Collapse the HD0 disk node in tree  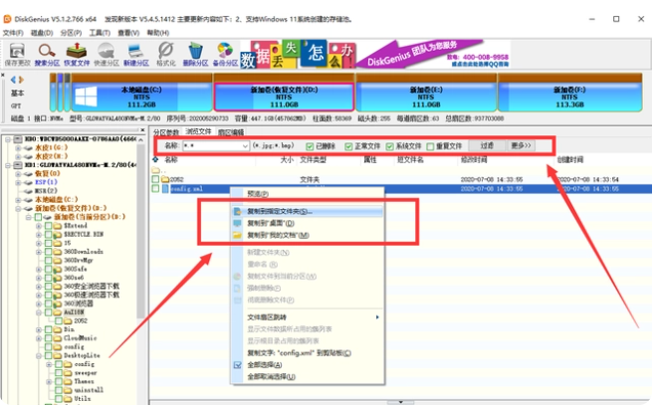coord(8,139)
